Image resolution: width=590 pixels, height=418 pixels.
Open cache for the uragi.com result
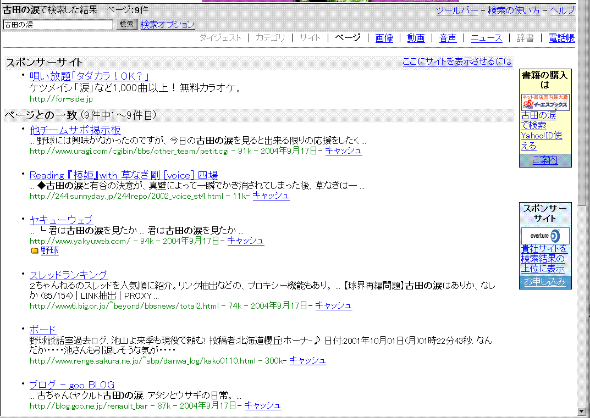click(x=344, y=151)
